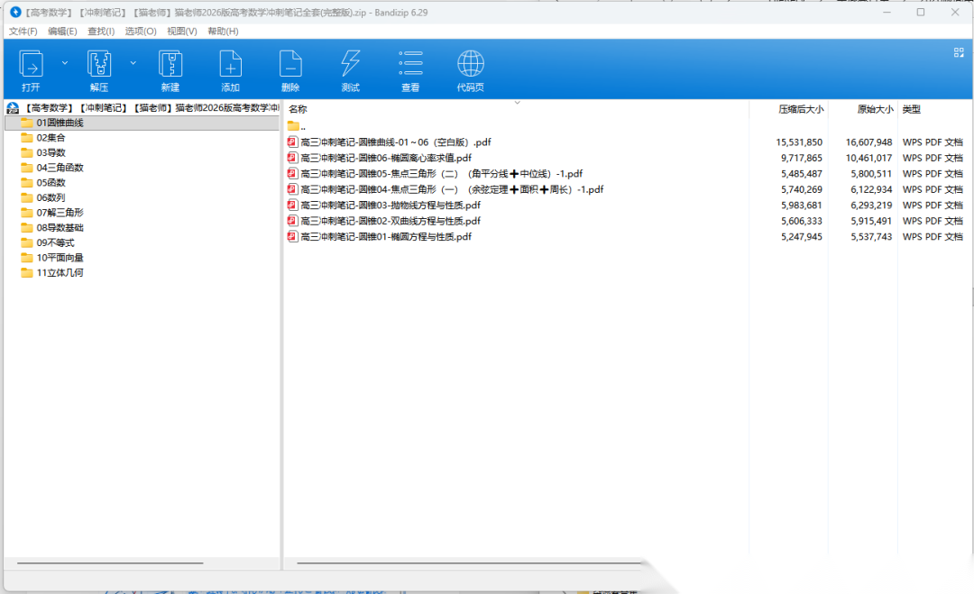Open the dropdown arrow beside 打开
The image size is (974, 594).
(64, 63)
